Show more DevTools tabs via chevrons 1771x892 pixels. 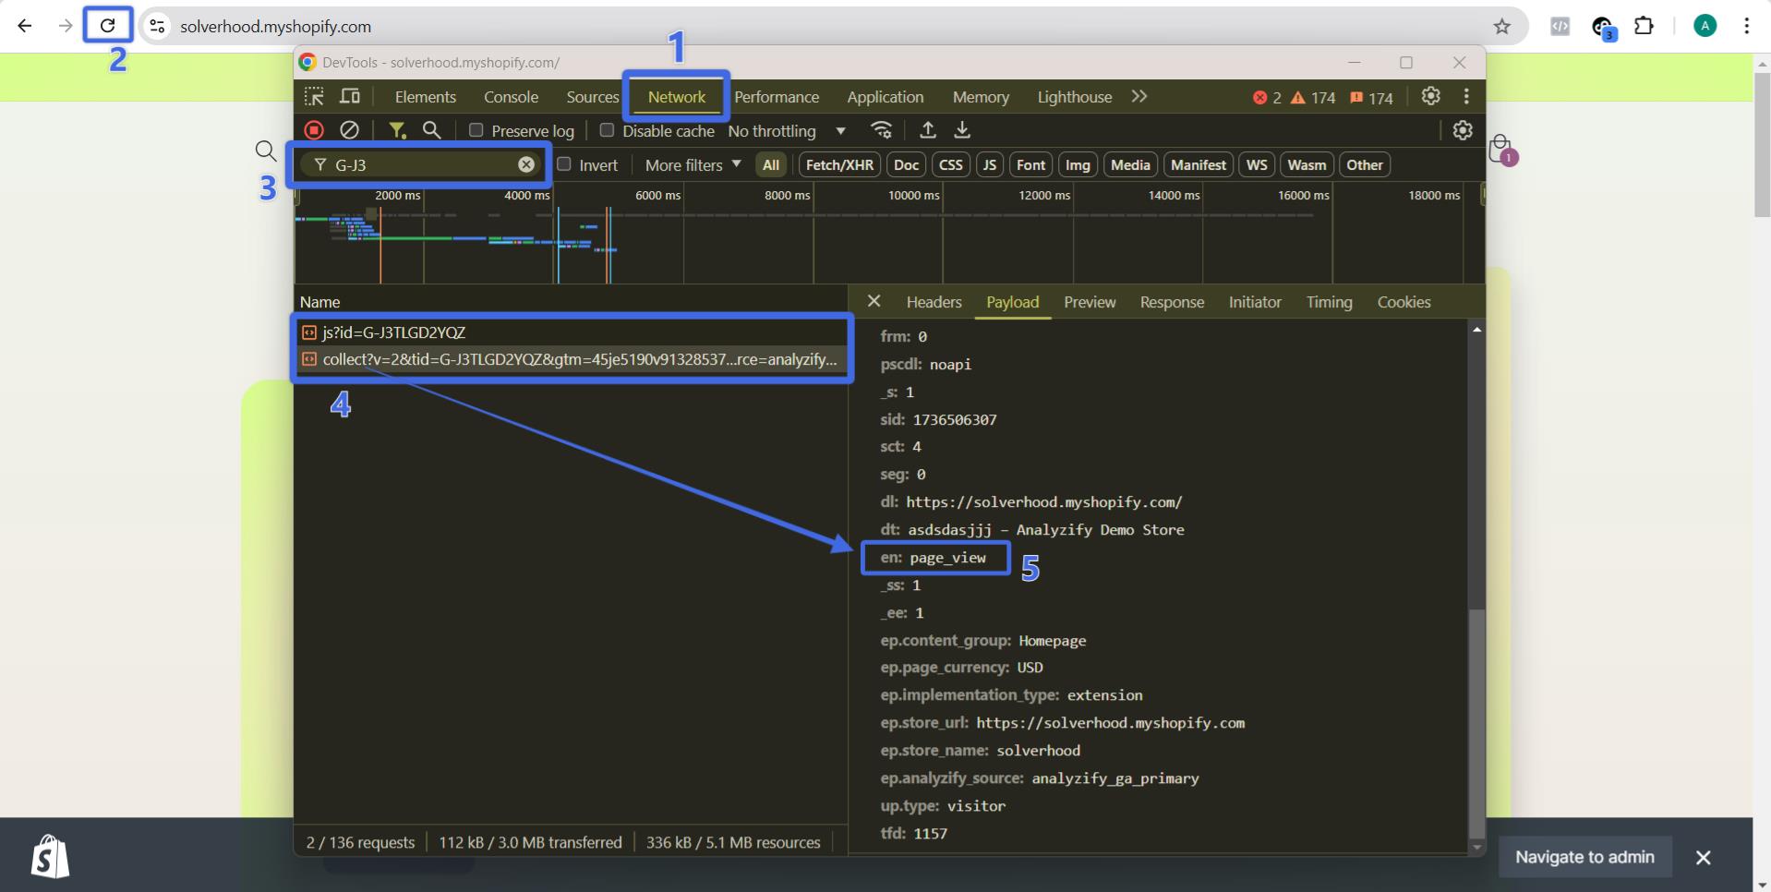1139,96
